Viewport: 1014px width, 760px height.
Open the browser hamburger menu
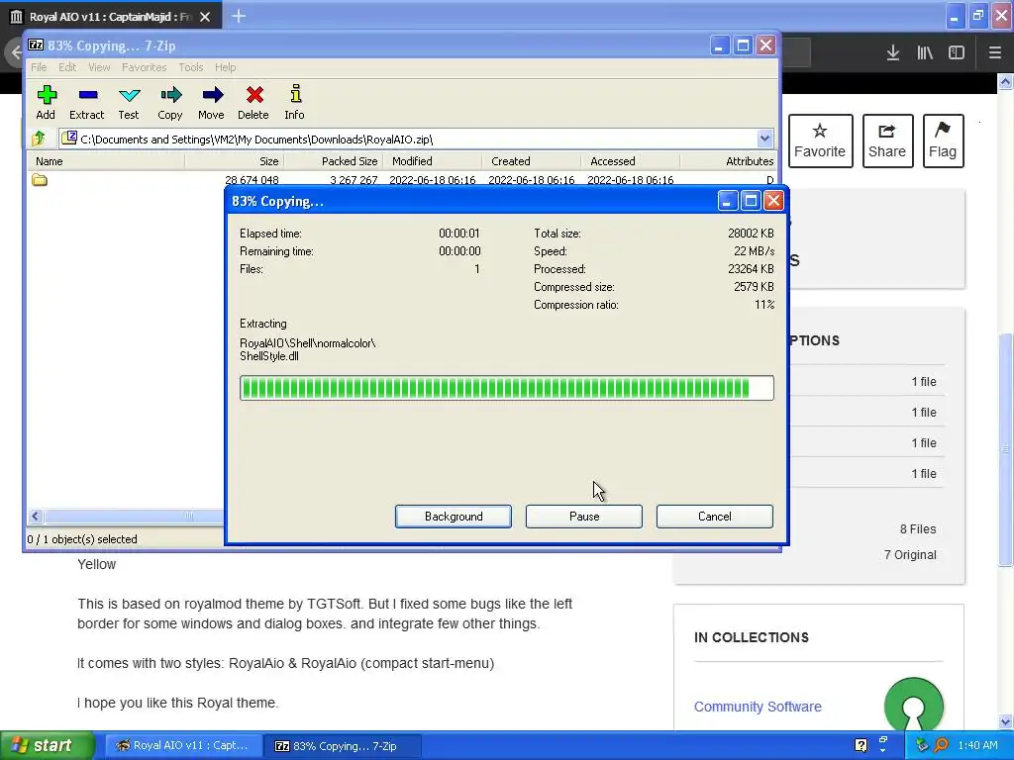(994, 53)
